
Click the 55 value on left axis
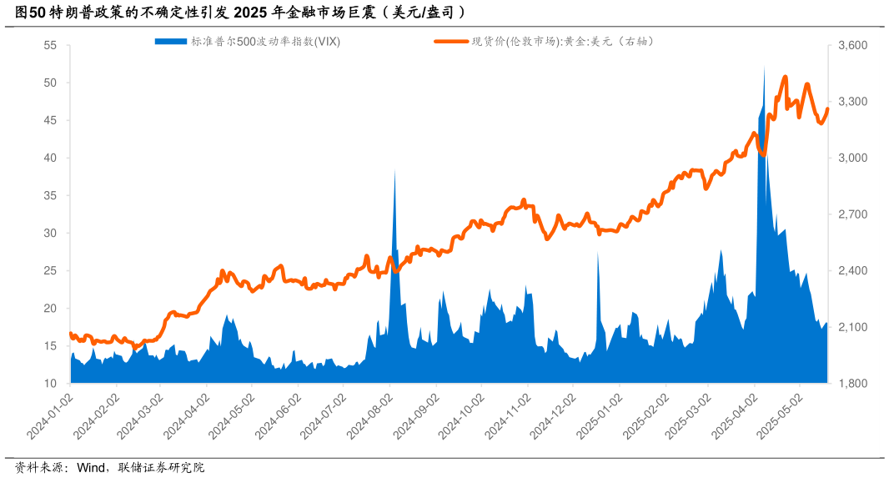(49, 45)
